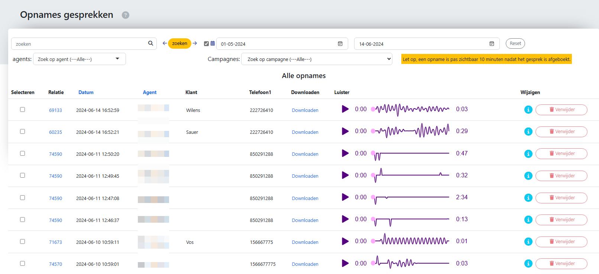
Task: Play the recording from 2024-06-11 12:50:20
Action: pyautogui.click(x=345, y=153)
